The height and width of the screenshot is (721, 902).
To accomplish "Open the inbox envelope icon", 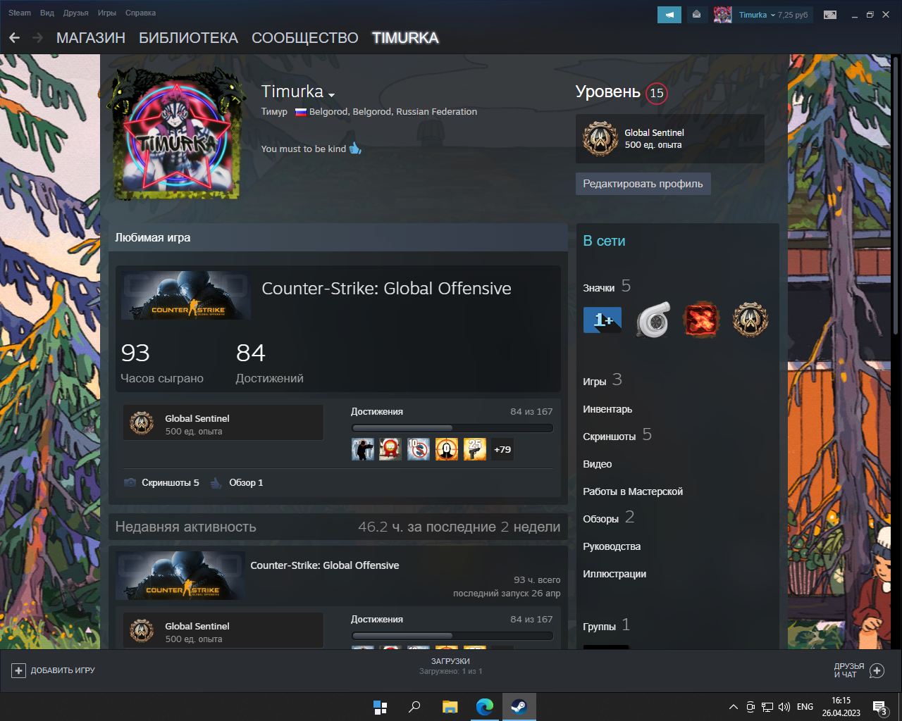I will [696, 15].
